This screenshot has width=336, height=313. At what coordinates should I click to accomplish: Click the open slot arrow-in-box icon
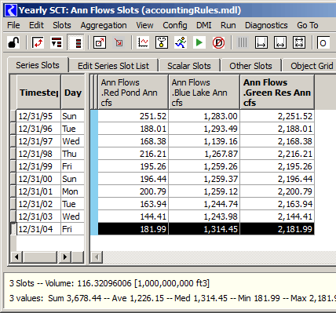click(x=100, y=42)
